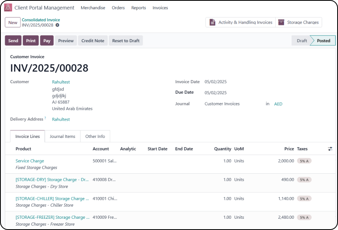Open the Merchandise menu
The image size is (338, 230).
tap(93, 8)
